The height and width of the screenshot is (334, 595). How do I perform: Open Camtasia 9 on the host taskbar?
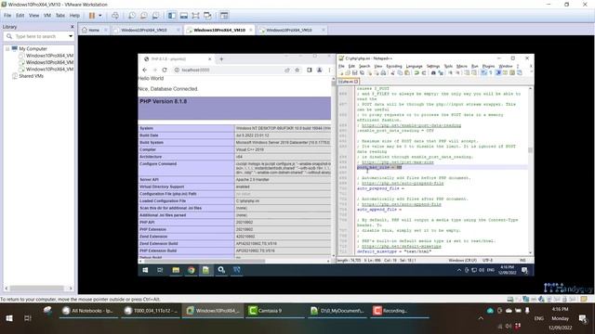[x=275, y=311]
